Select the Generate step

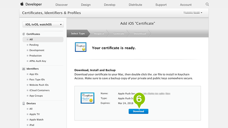pyautogui.click(x=119, y=33)
